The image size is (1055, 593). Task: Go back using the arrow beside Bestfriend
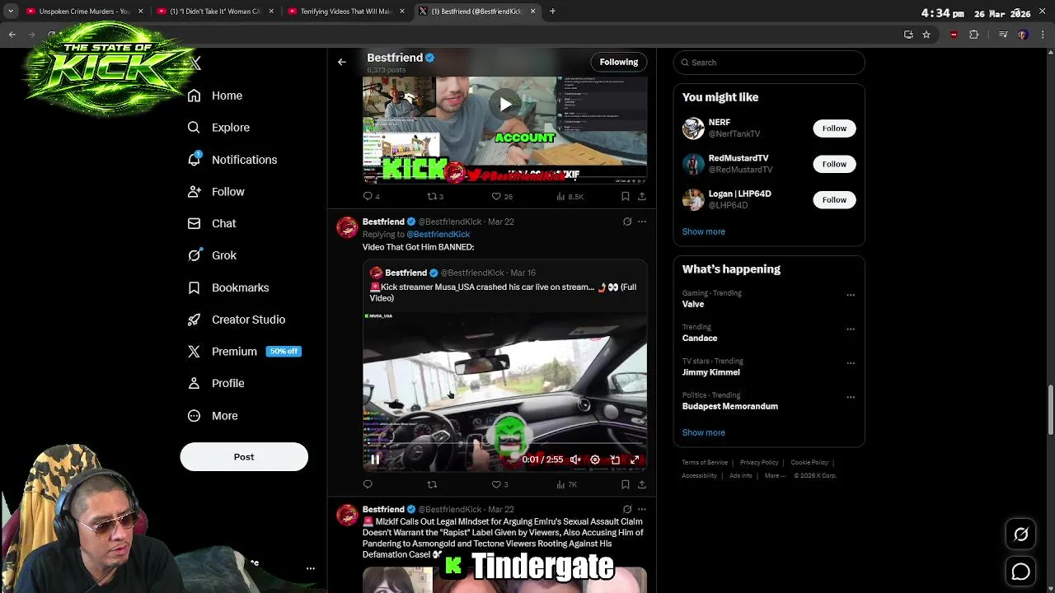coord(342,62)
